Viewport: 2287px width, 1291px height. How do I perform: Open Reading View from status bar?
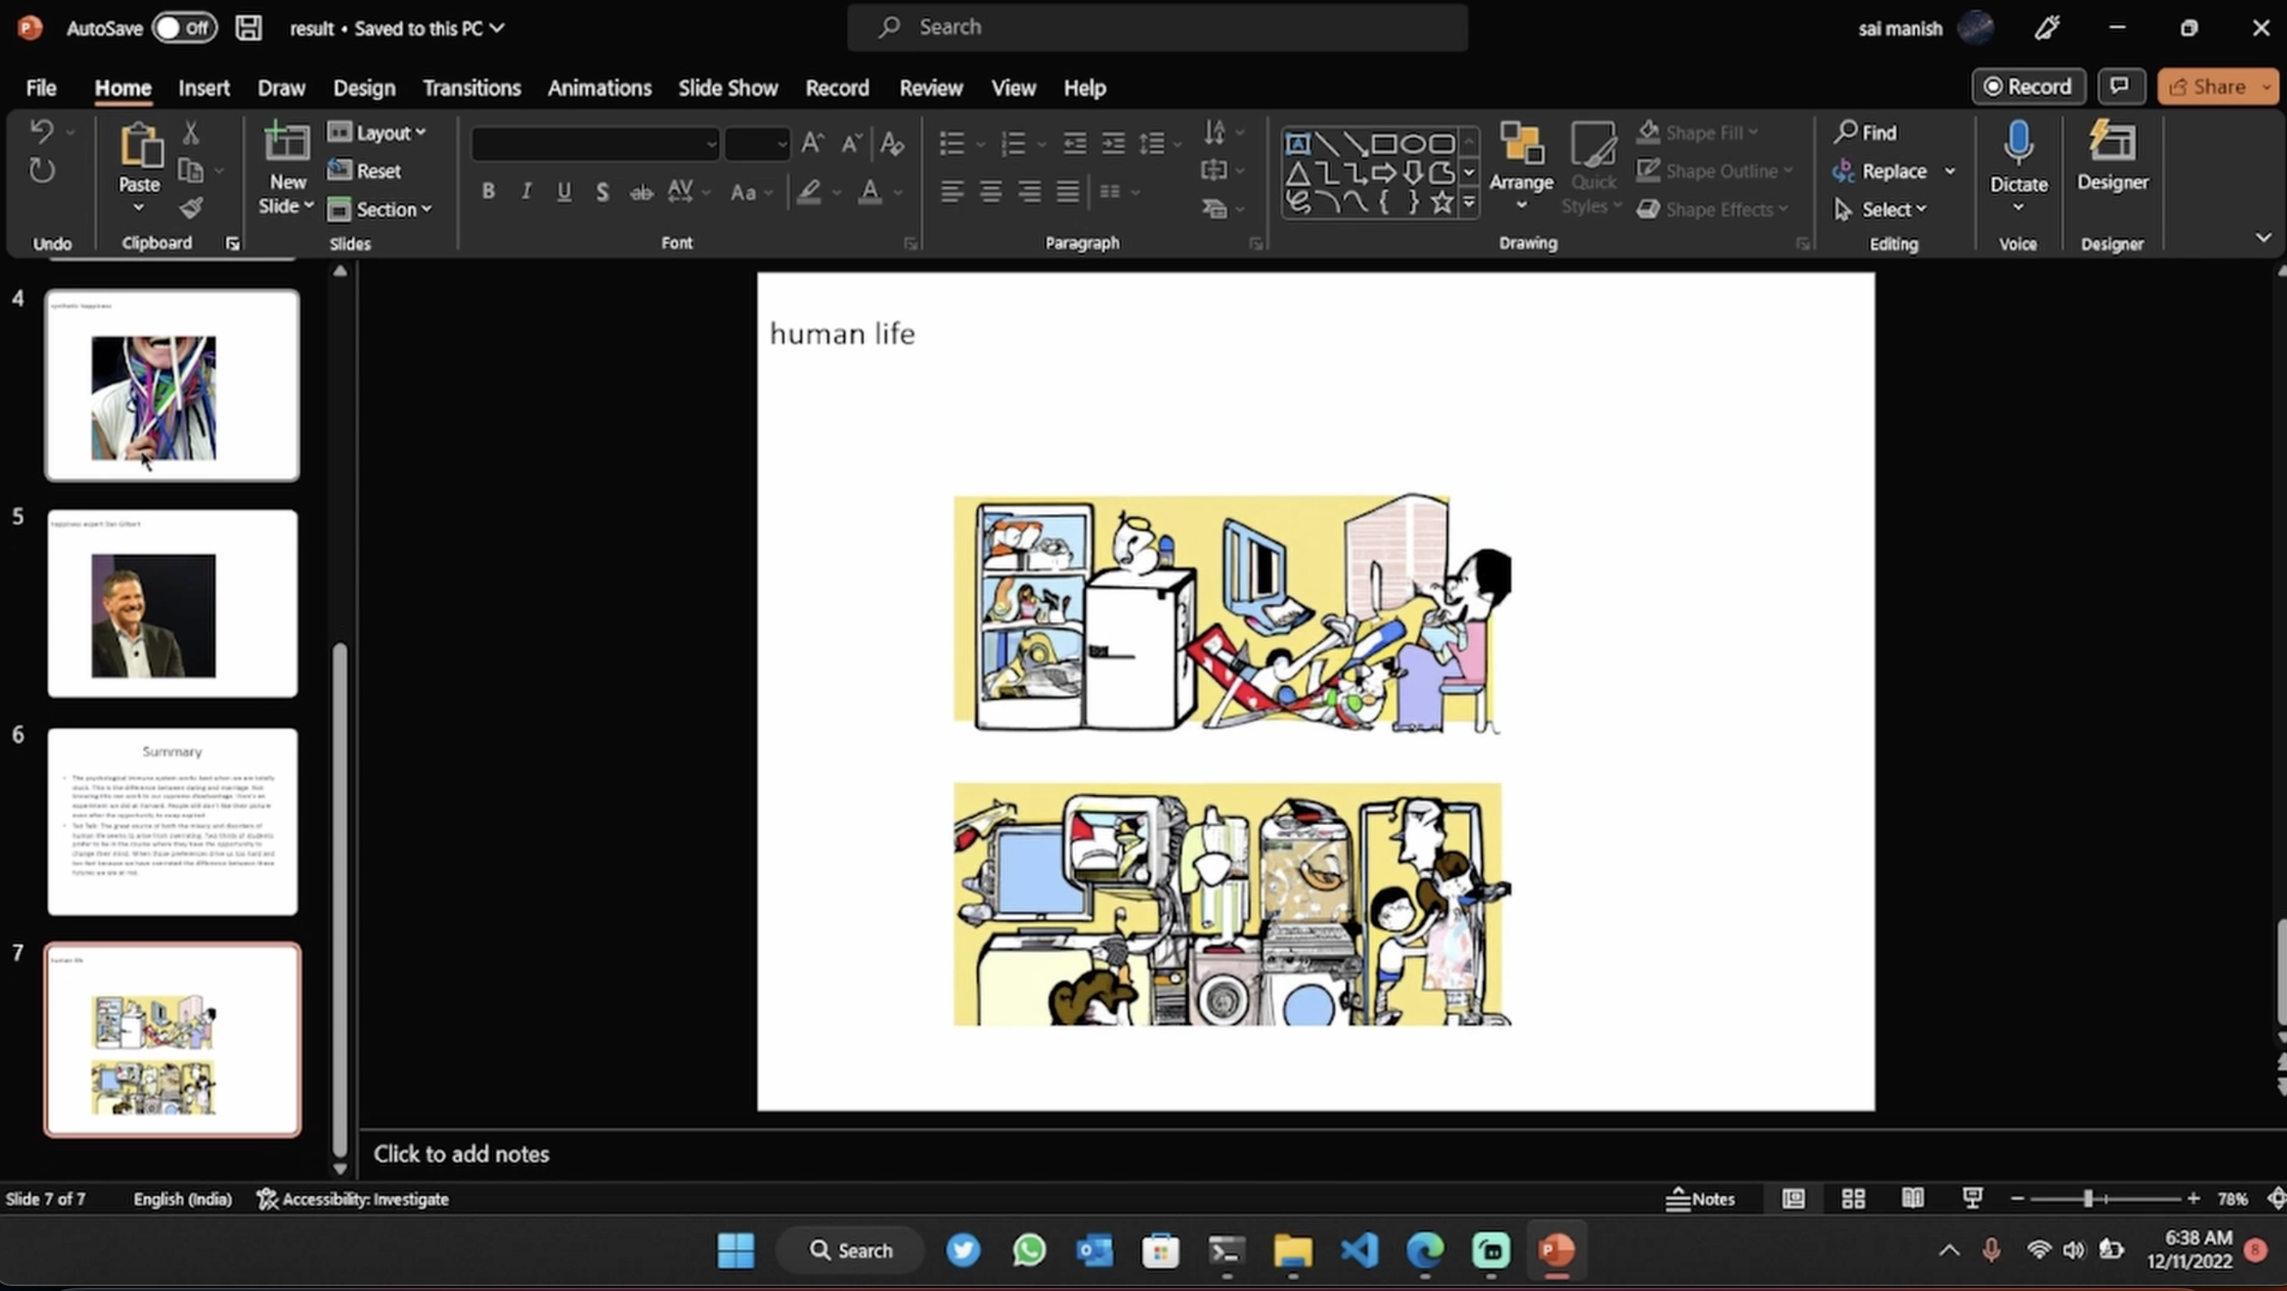pyautogui.click(x=1913, y=1198)
